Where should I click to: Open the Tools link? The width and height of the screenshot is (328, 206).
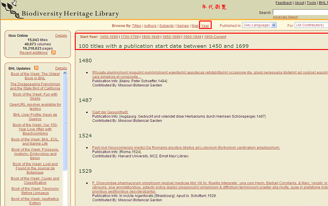tap(311, 3)
